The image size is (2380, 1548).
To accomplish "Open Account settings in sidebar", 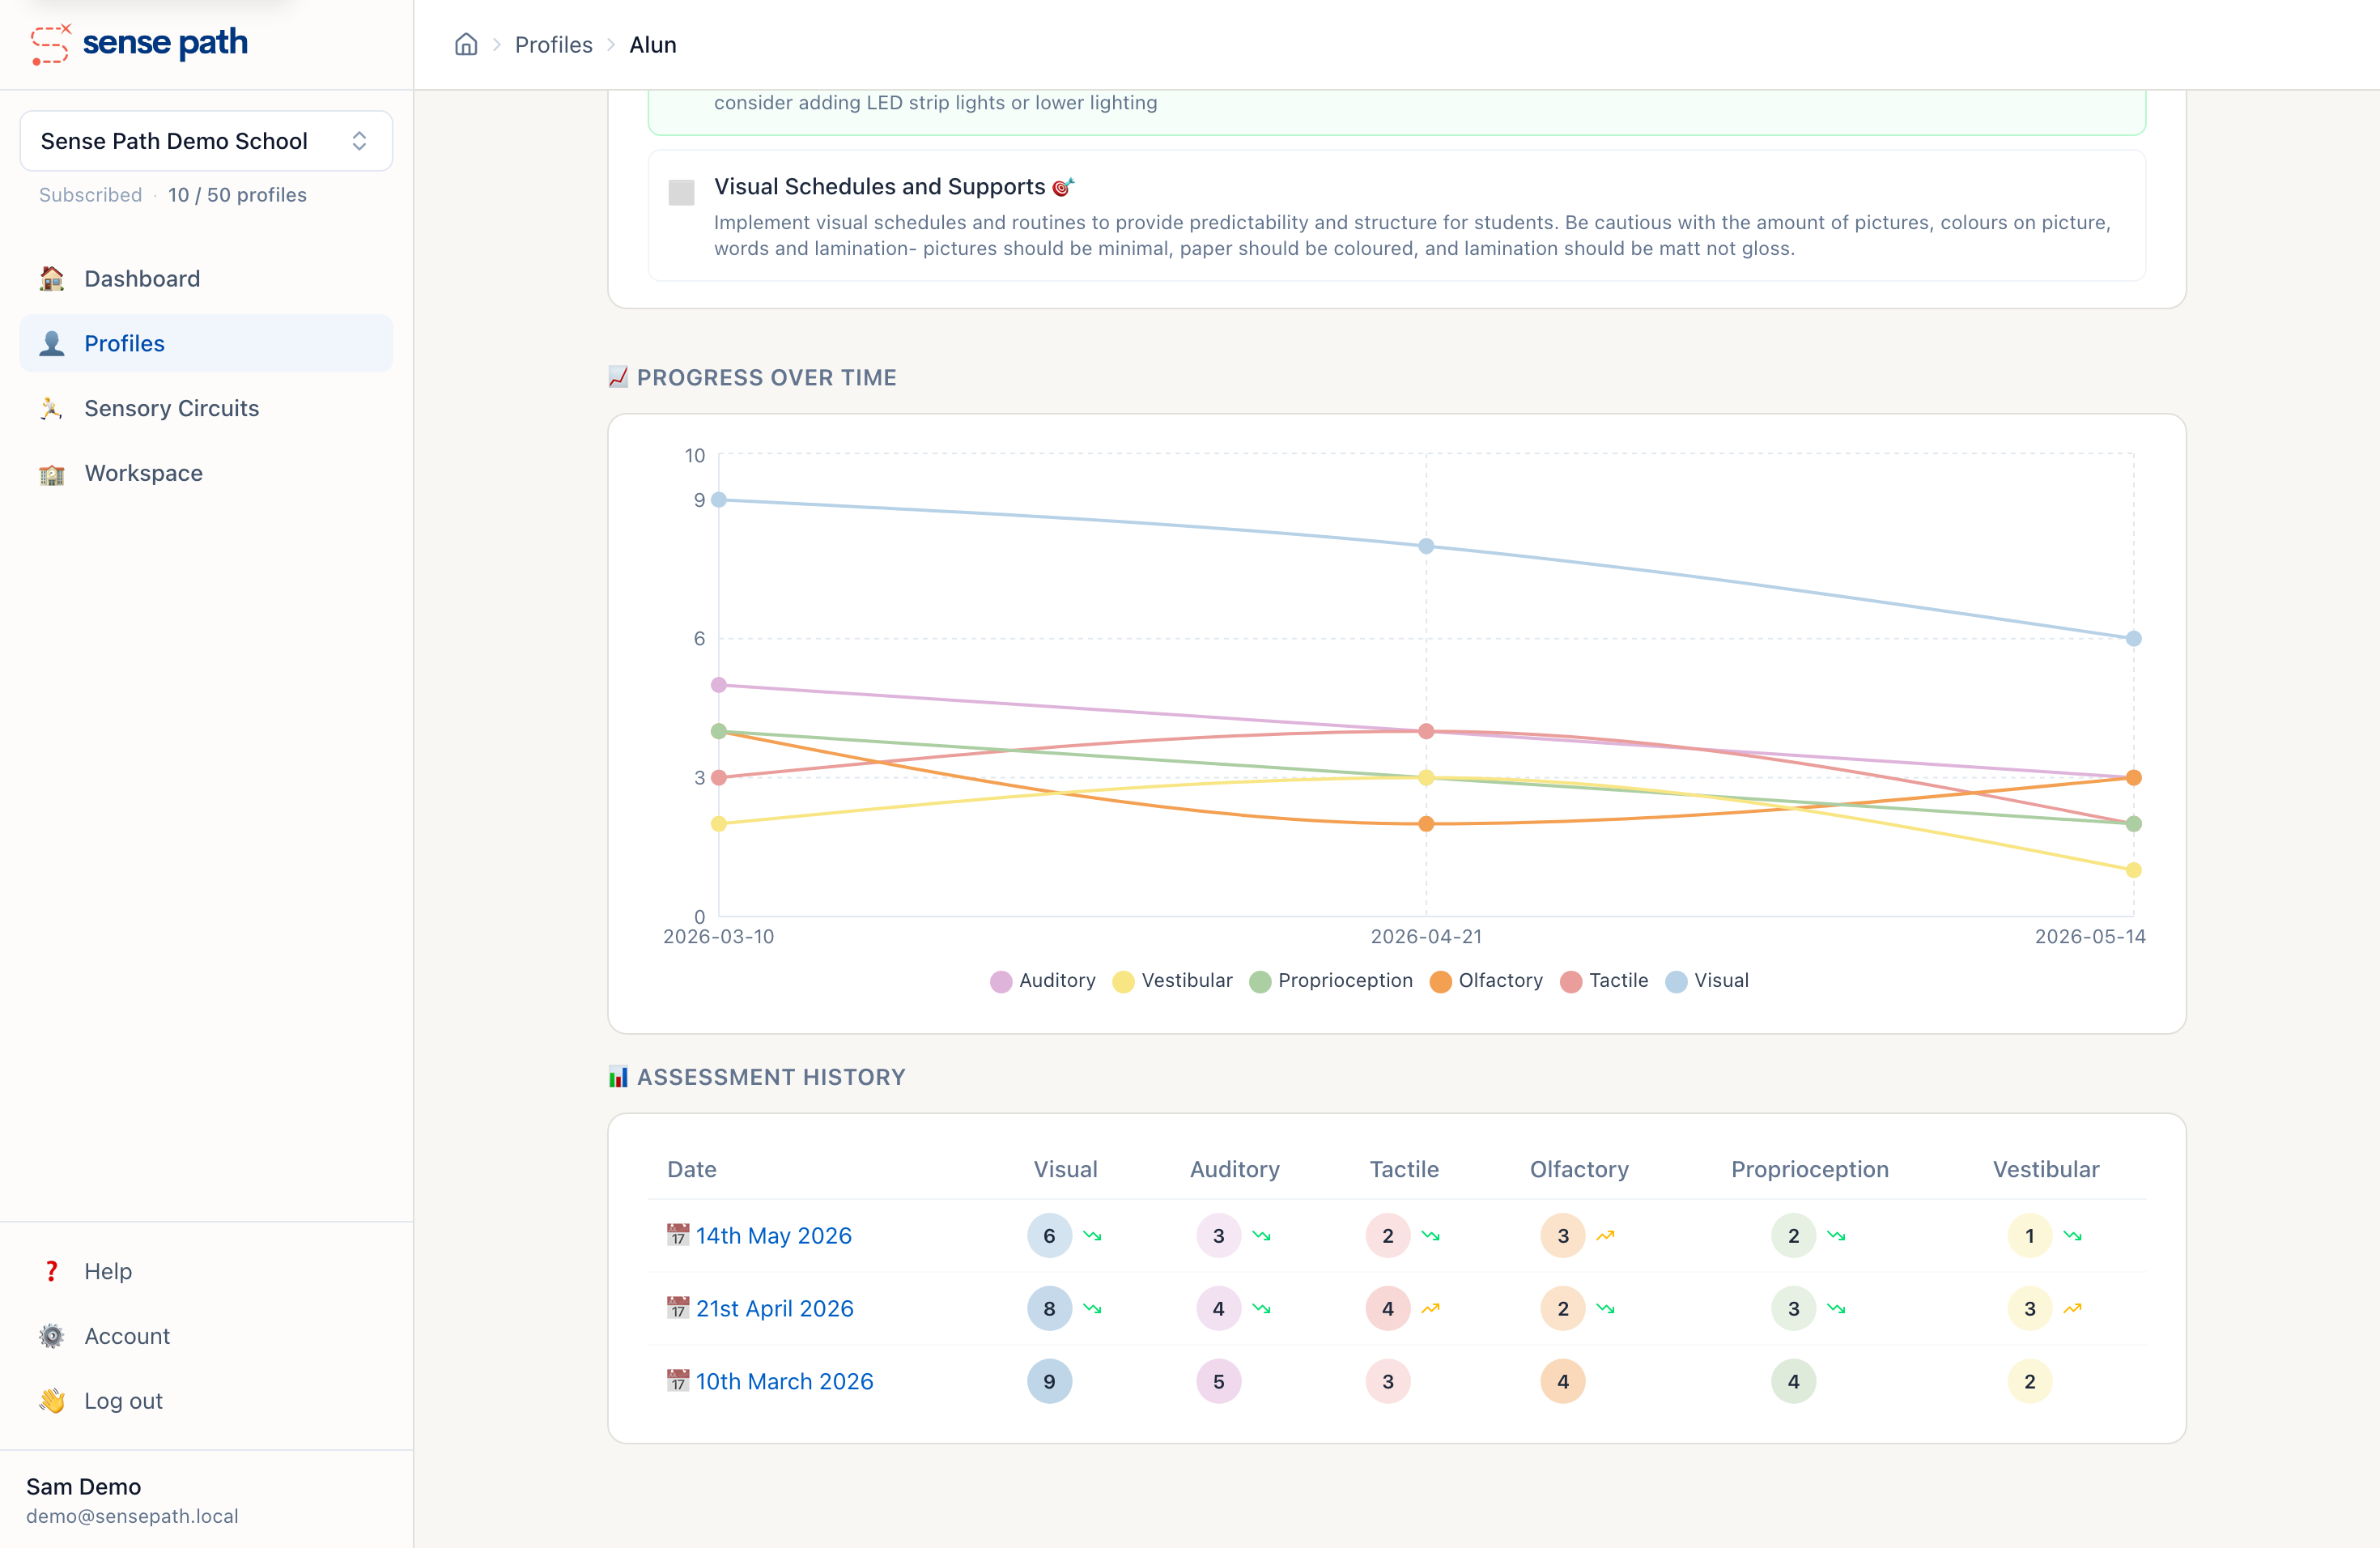I will tap(206, 1337).
